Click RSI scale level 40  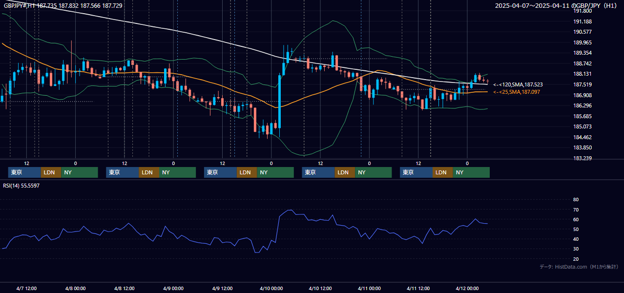coord(576,239)
